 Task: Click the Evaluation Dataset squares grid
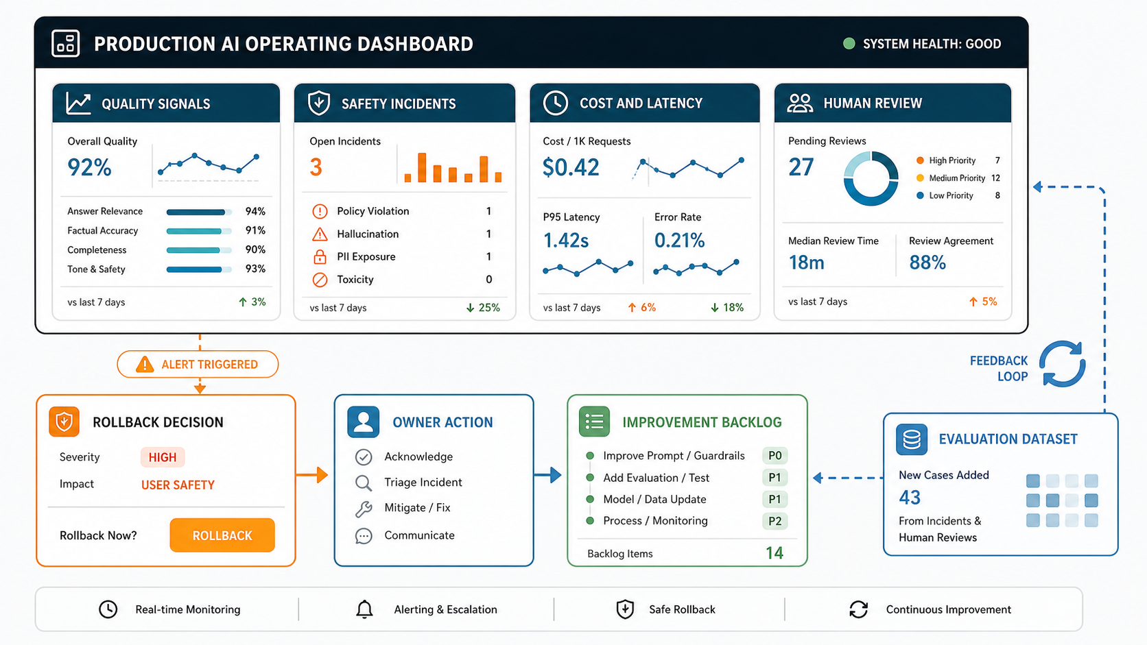(x=1062, y=500)
